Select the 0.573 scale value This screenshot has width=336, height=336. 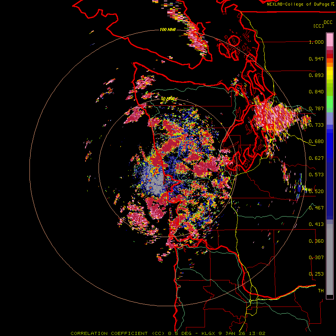pyautogui.click(x=316, y=175)
